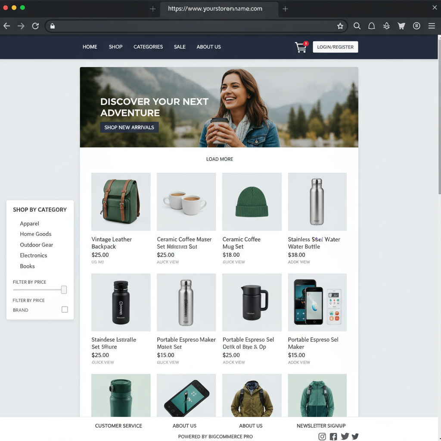Click the padlock icon in the address bar
The height and width of the screenshot is (441, 441).
[x=52, y=26]
